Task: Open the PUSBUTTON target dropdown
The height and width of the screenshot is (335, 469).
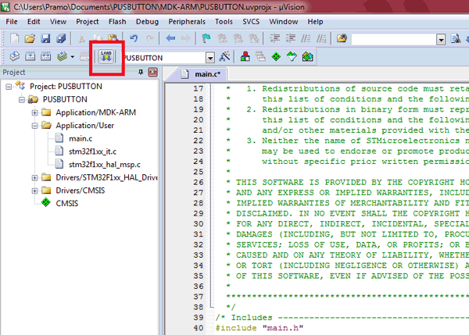Action: 210,58
